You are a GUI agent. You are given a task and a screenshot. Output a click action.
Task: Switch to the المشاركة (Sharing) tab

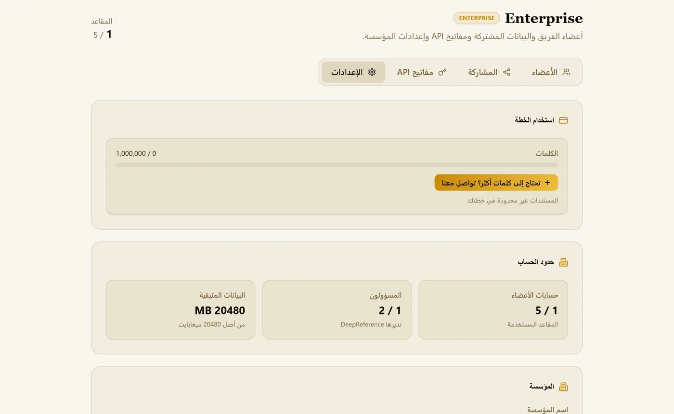pyautogui.click(x=489, y=72)
